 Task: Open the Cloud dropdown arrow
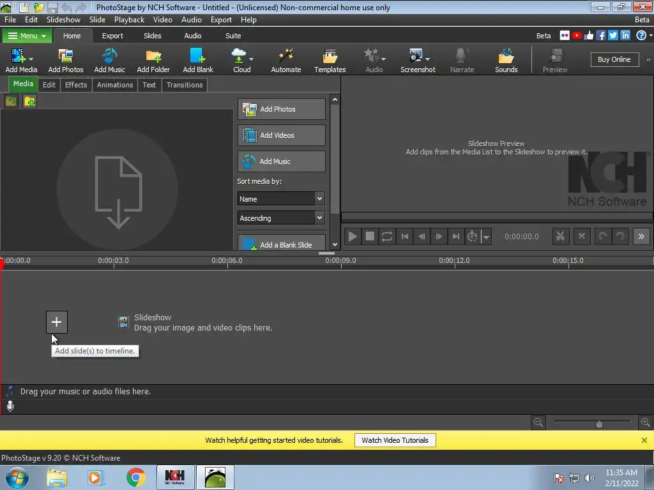pyautogui.click(x=251, y=59)
